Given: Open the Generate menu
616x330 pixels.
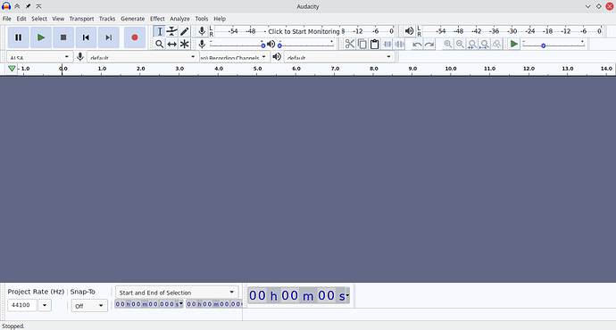Looking at the screenshot, I should click(x=132, y=19).
